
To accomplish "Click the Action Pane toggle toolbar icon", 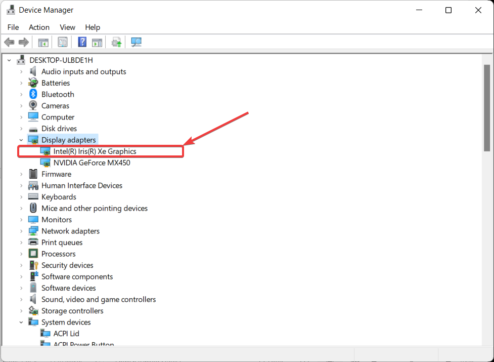I will click(x=97, y=42).
